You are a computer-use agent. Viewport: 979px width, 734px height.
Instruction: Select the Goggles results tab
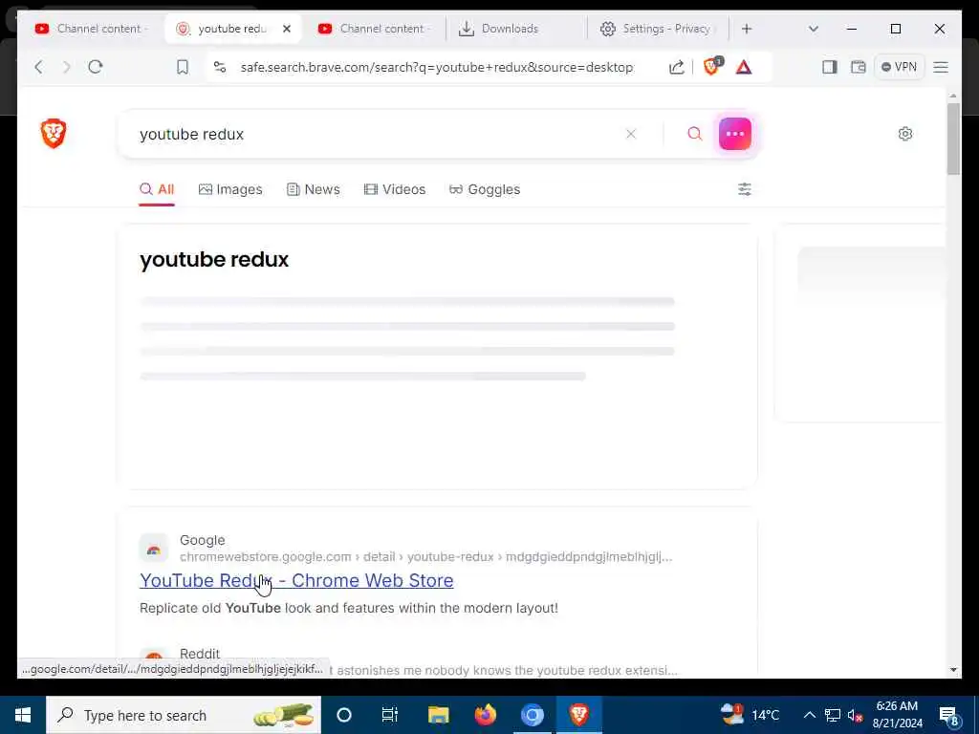point(485,189)
